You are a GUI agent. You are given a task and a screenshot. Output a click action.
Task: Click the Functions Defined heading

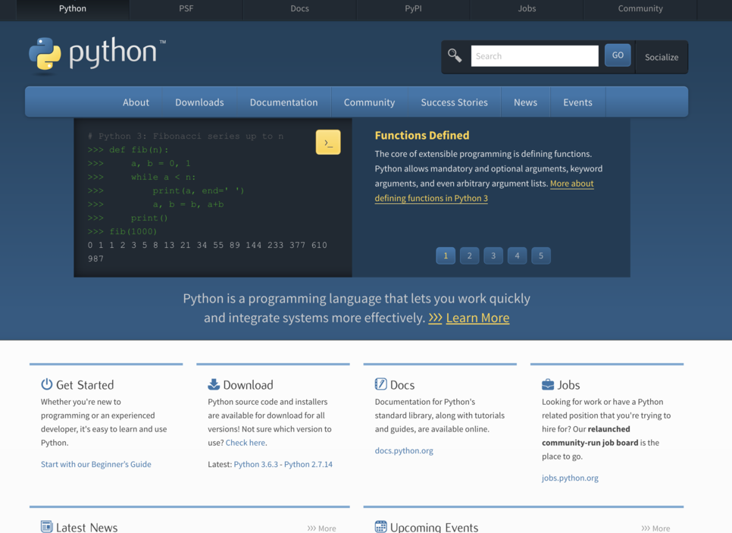(x=422, y=136)
